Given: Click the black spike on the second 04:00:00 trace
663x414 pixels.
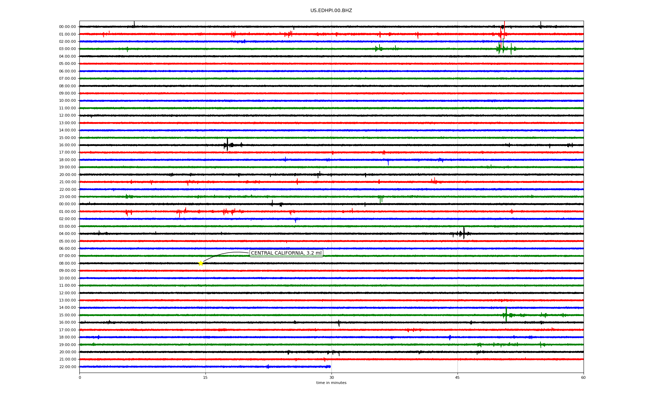Looking at the screenshot, I should 464,233.
